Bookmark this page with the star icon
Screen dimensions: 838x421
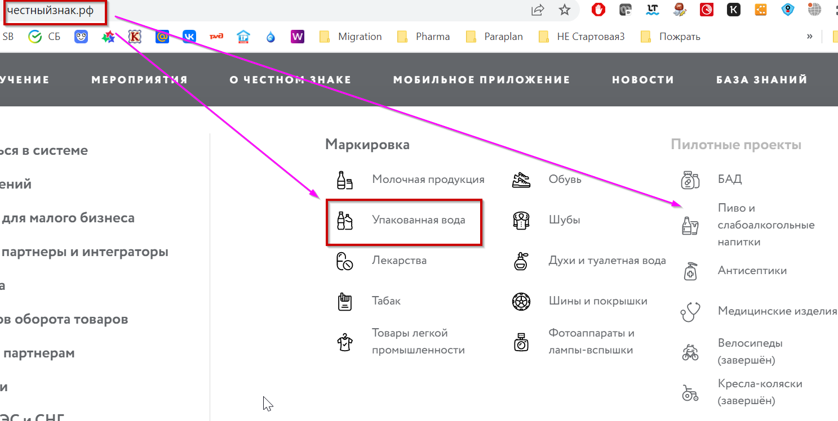[x=564, y=10]
